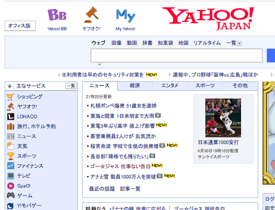This screenshot has height=210, width=275.
Task: Click inside the main search input box
Action: [176, 56]
